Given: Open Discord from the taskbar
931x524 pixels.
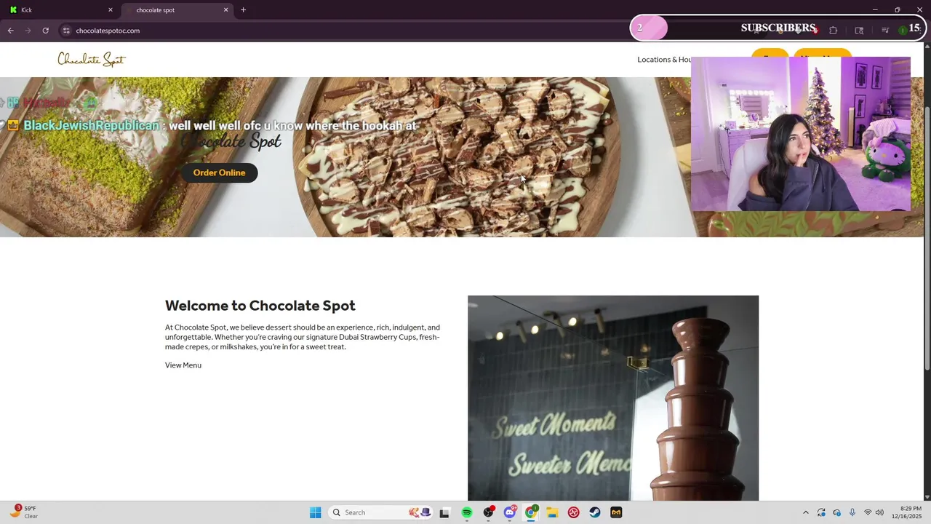Looking at the screenshot, I should pyautogui.click(x=510, y=512).
